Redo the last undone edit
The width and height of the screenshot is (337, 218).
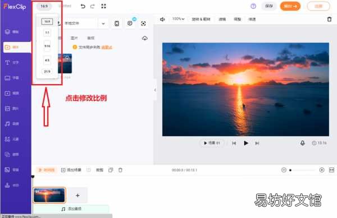[x=93, y=6]
